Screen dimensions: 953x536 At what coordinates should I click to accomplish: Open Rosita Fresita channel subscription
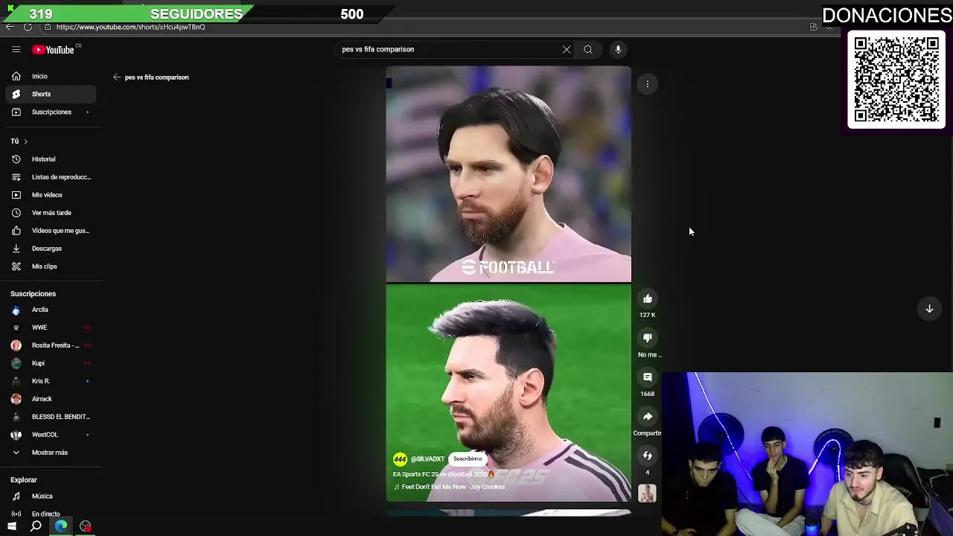tap(51, 345)
